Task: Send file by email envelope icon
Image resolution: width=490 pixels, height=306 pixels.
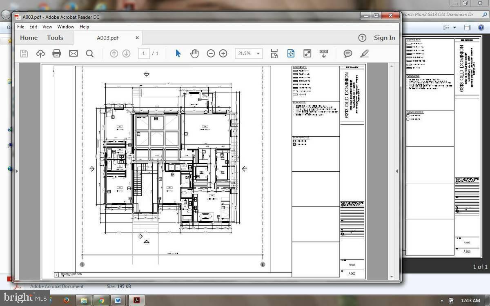Action: pos(73,53)
